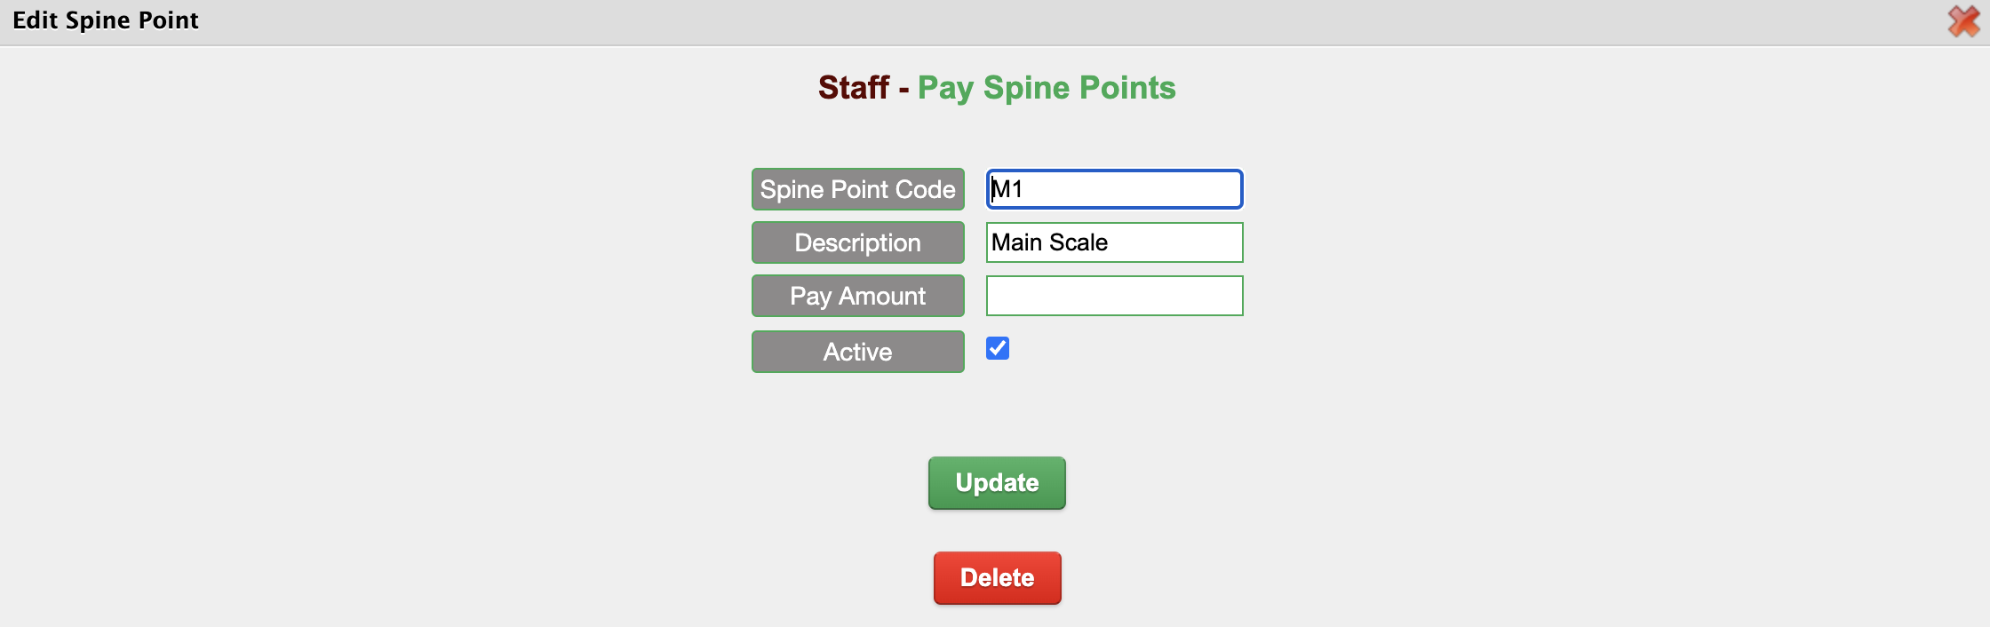Click the word Code in the first label
Image resolution: width=1990 pixels, height=627 pixels.
(x=926, y=189)
